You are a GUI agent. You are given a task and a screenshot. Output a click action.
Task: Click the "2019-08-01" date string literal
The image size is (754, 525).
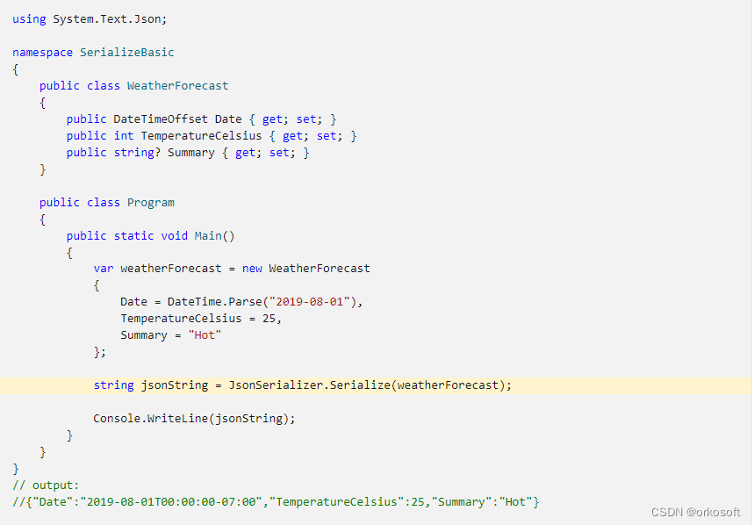click(309, 302)
